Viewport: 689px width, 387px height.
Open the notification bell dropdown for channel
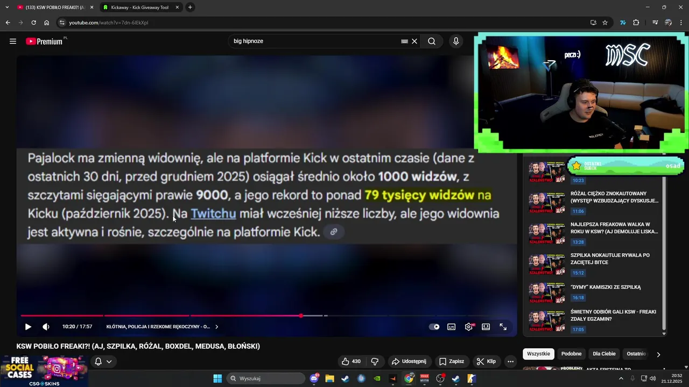pyautogui.click(x=103, y=361)
